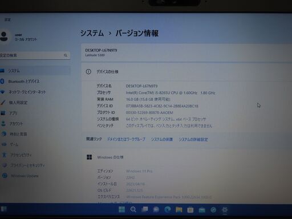Select the インストール日 date value
292x219 pixels.
pos(136,184)
